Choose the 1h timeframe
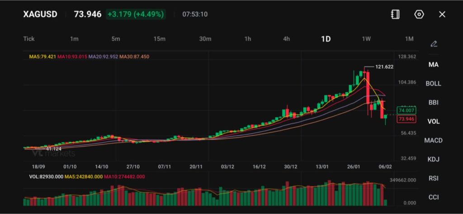Screen dimensions: 463x214 pyautogui.click(x=248, y=39)
